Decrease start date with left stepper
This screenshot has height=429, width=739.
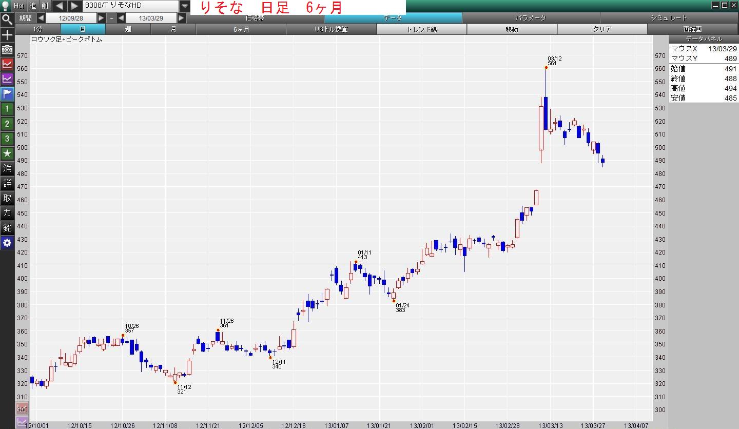coord(41,18)
